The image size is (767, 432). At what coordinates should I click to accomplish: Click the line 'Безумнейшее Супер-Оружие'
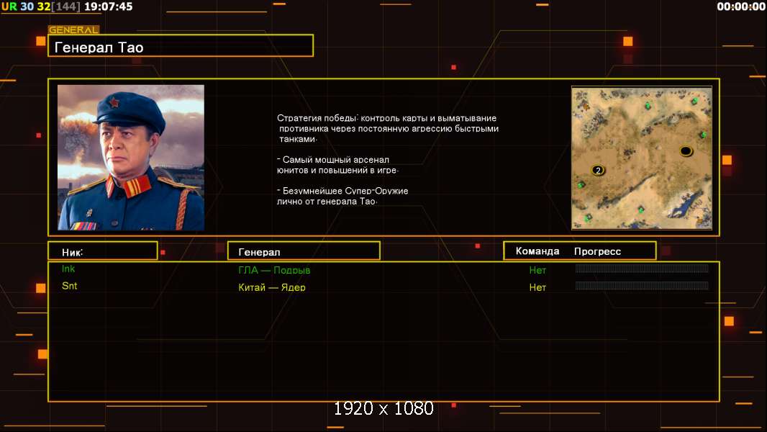coord(342,191)
